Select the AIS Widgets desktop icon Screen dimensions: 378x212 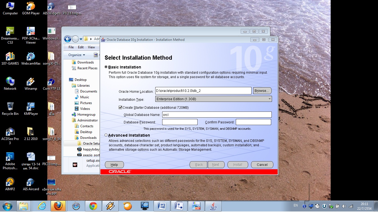coord(51,8)
